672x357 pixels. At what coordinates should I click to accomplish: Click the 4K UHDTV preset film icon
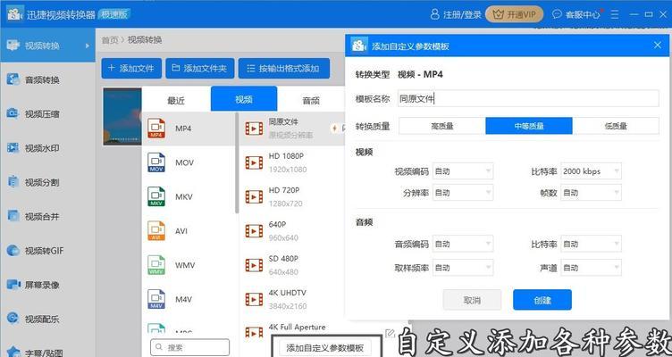coord(254,300)
